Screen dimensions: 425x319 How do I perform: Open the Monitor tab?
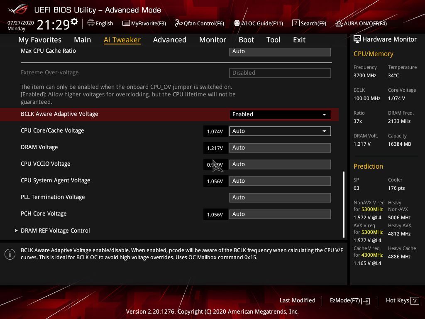(212, 40)
